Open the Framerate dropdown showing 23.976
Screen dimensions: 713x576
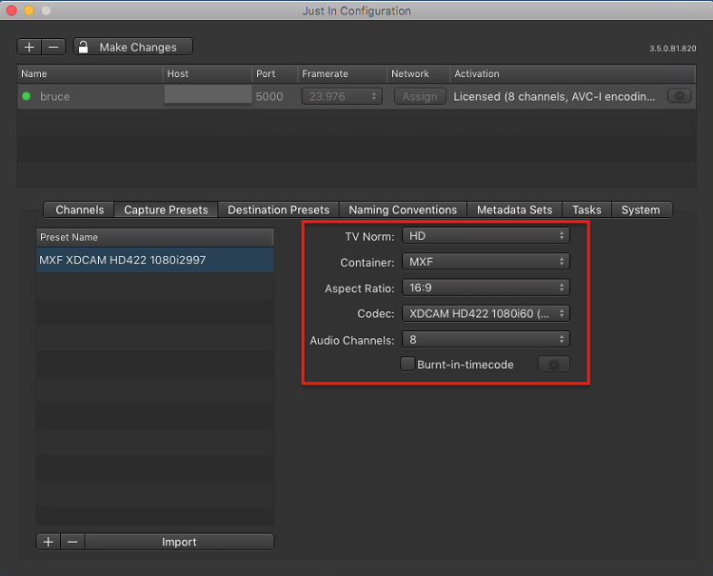[x=342, y=96]
